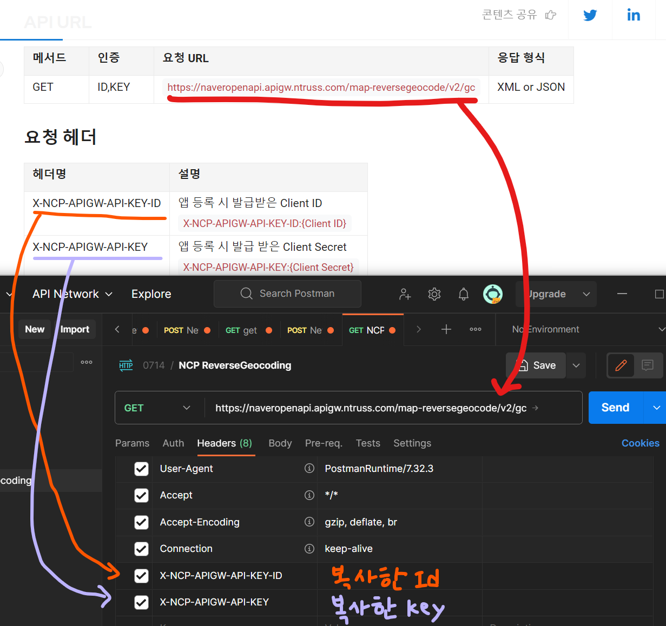Switch to the GET get tab
666x626 pixels.
[248, 330]
